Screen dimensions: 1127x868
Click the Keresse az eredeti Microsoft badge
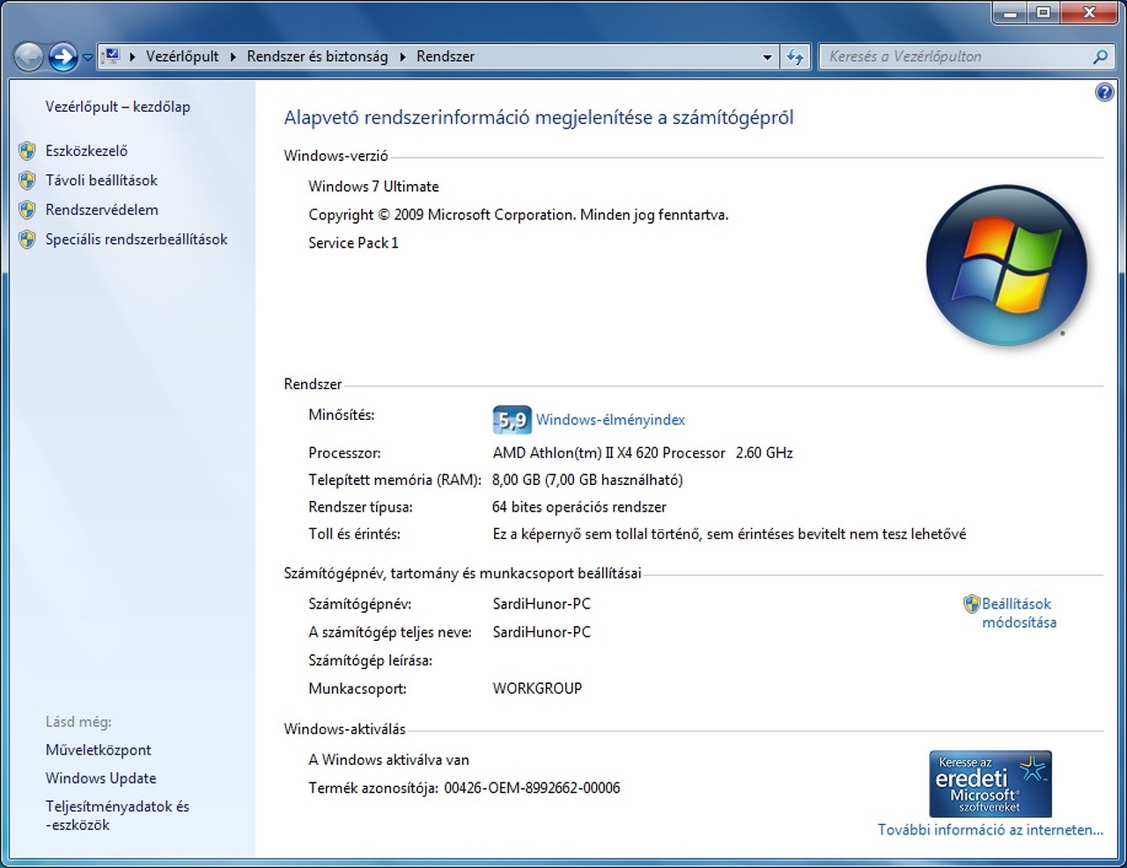pos(991,783)
